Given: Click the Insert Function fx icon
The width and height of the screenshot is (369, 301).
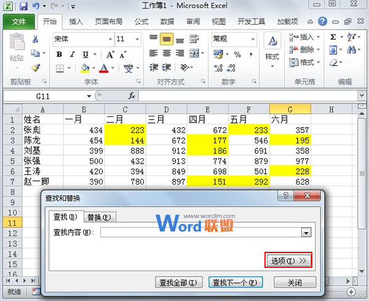Looking at the screenshot, I should (132, 96).
